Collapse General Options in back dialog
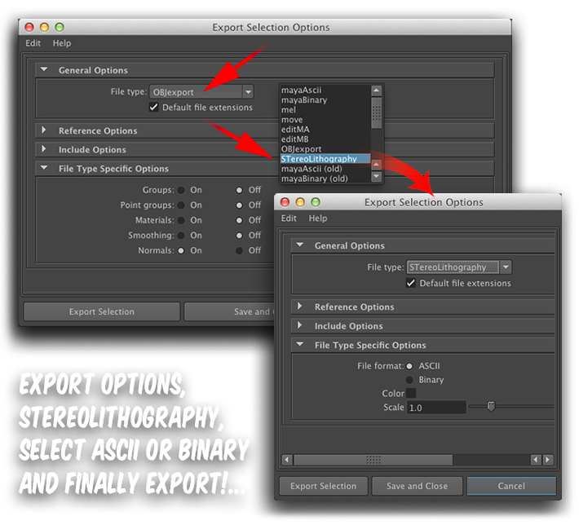Screen dimensions: 579x525 [44, 70]
